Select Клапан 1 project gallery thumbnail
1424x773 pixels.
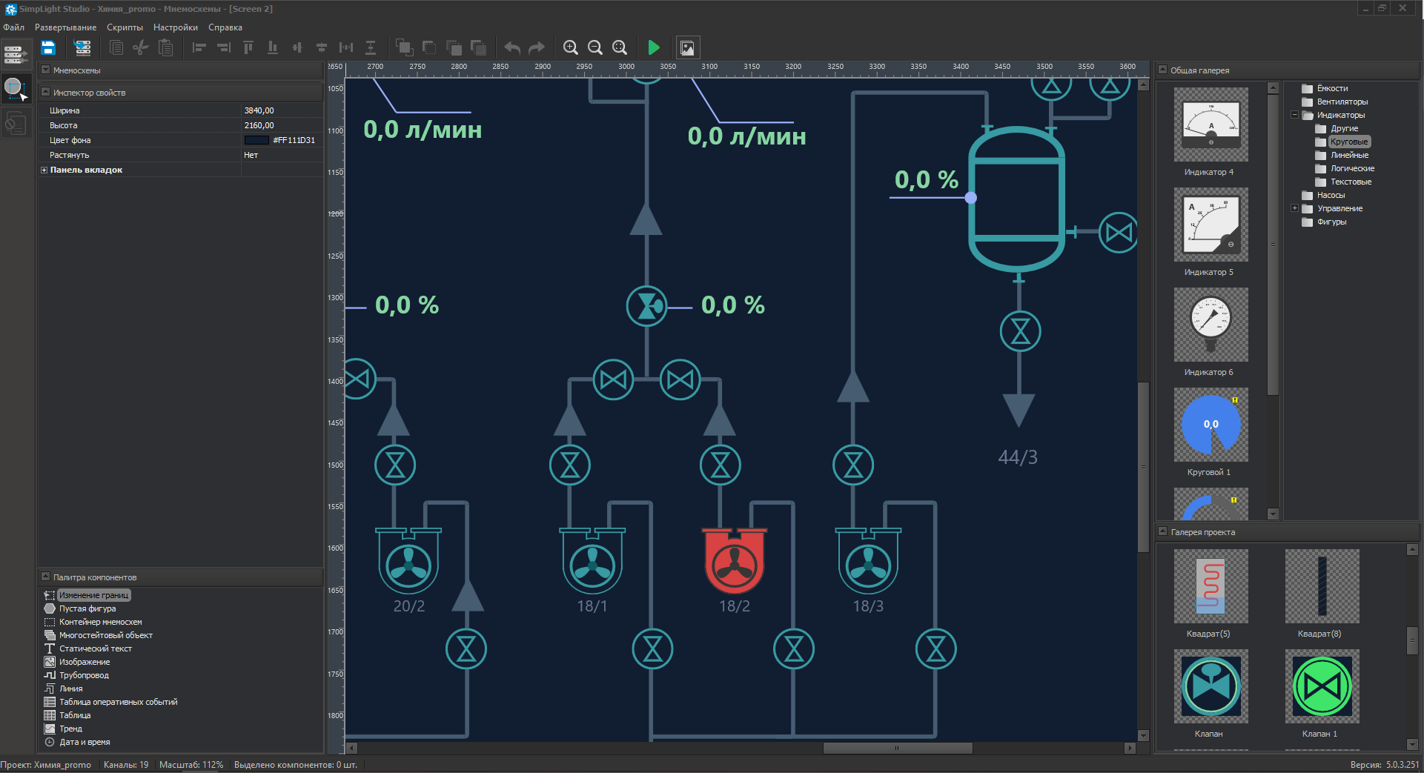point(1322,686)
